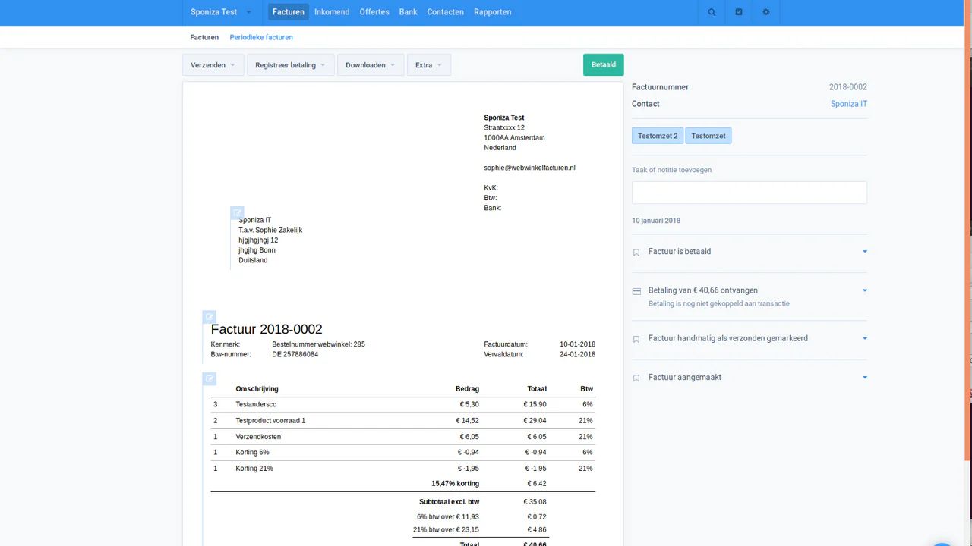Open the Inkomend menu
The height and width of the screenshot is (546, 972).
[x=332, y=12]
